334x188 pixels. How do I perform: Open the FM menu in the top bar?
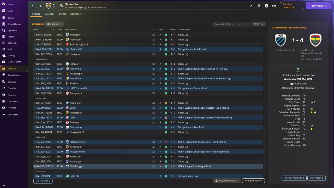pyautogui.click(x=274, y=6)
